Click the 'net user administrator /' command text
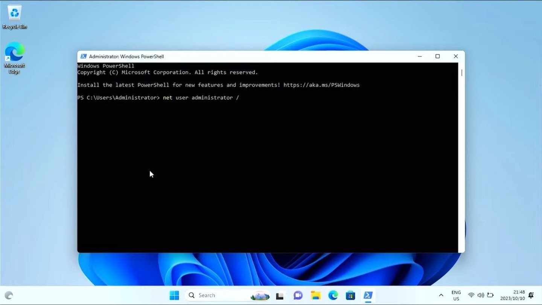Viewport: 542px width, 305px height. [201, 98]
